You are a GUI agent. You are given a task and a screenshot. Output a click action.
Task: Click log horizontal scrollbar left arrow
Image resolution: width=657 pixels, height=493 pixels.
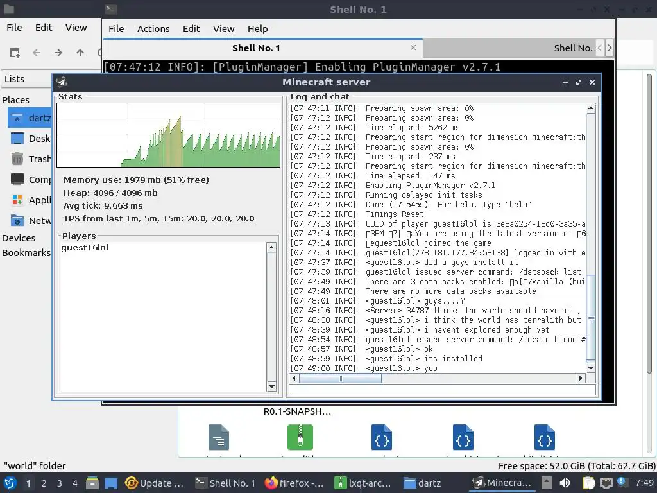click(294, 378)
